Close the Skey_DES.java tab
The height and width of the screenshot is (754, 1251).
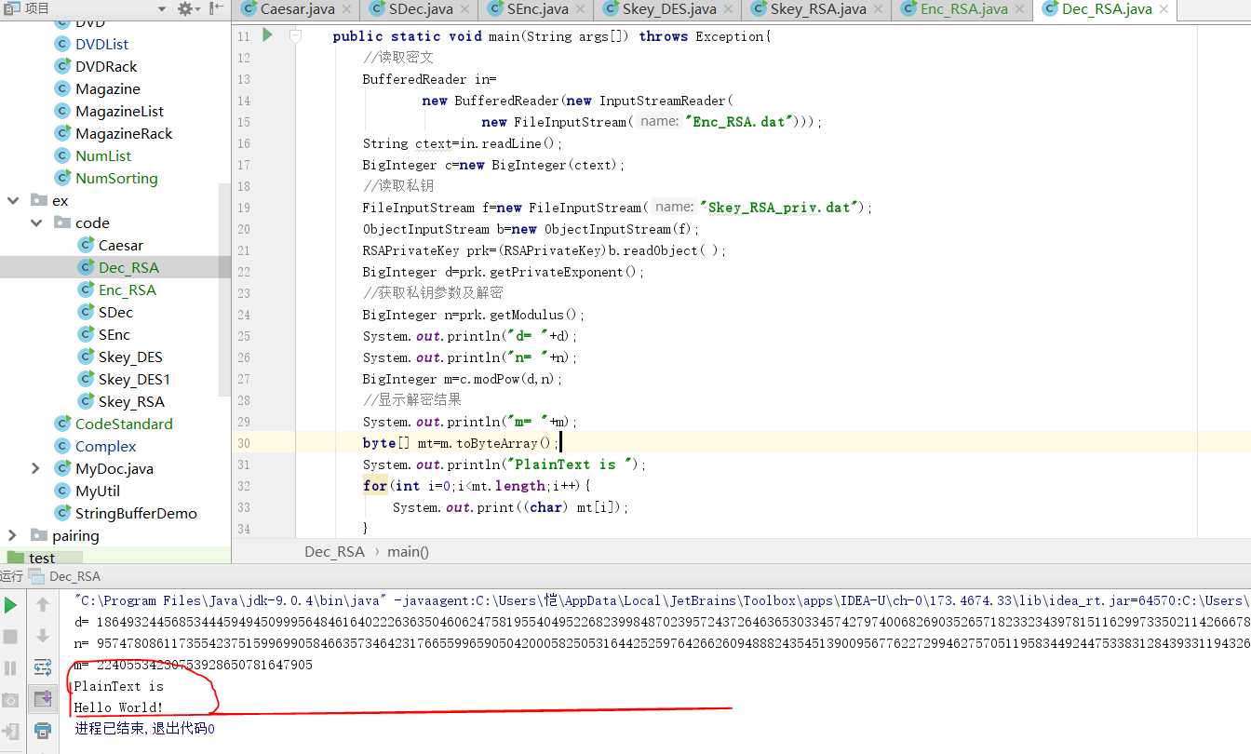point(730,9)
